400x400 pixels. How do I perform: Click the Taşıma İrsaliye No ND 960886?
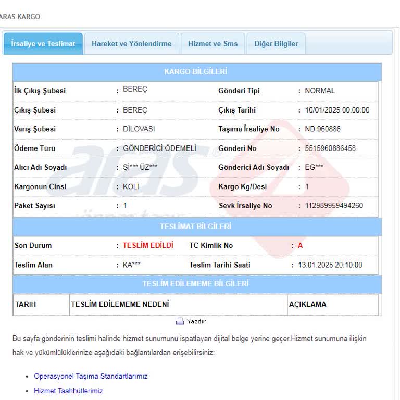[323, 129]
